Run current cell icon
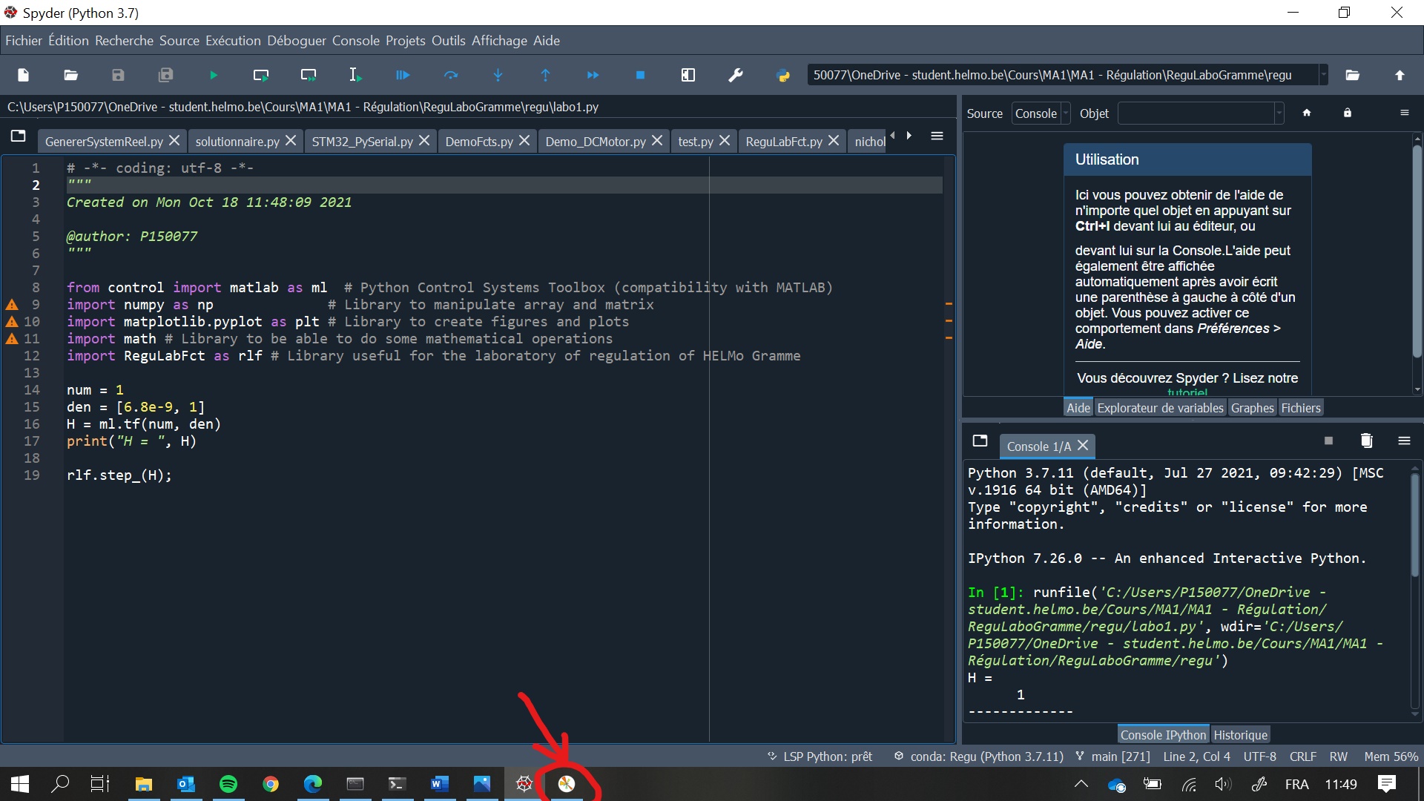 [x=260, y=75]
